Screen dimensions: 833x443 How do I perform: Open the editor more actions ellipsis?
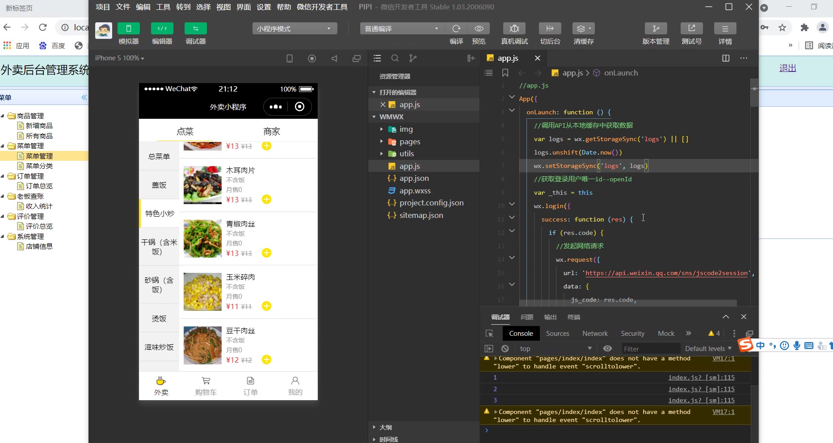(744, 58)
